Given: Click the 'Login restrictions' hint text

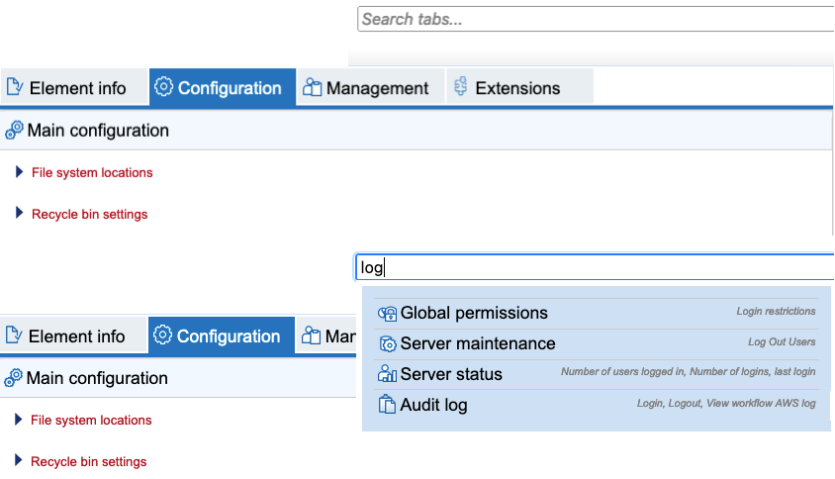Looking at the screenshot, I should tap(776, 311).
